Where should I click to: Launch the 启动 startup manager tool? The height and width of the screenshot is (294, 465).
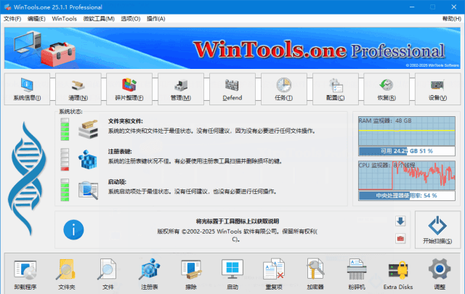pos(232,274)
